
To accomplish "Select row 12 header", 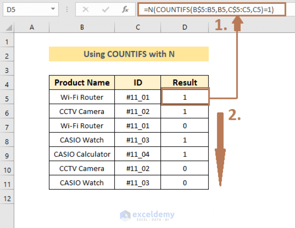I will coord(7,197).
